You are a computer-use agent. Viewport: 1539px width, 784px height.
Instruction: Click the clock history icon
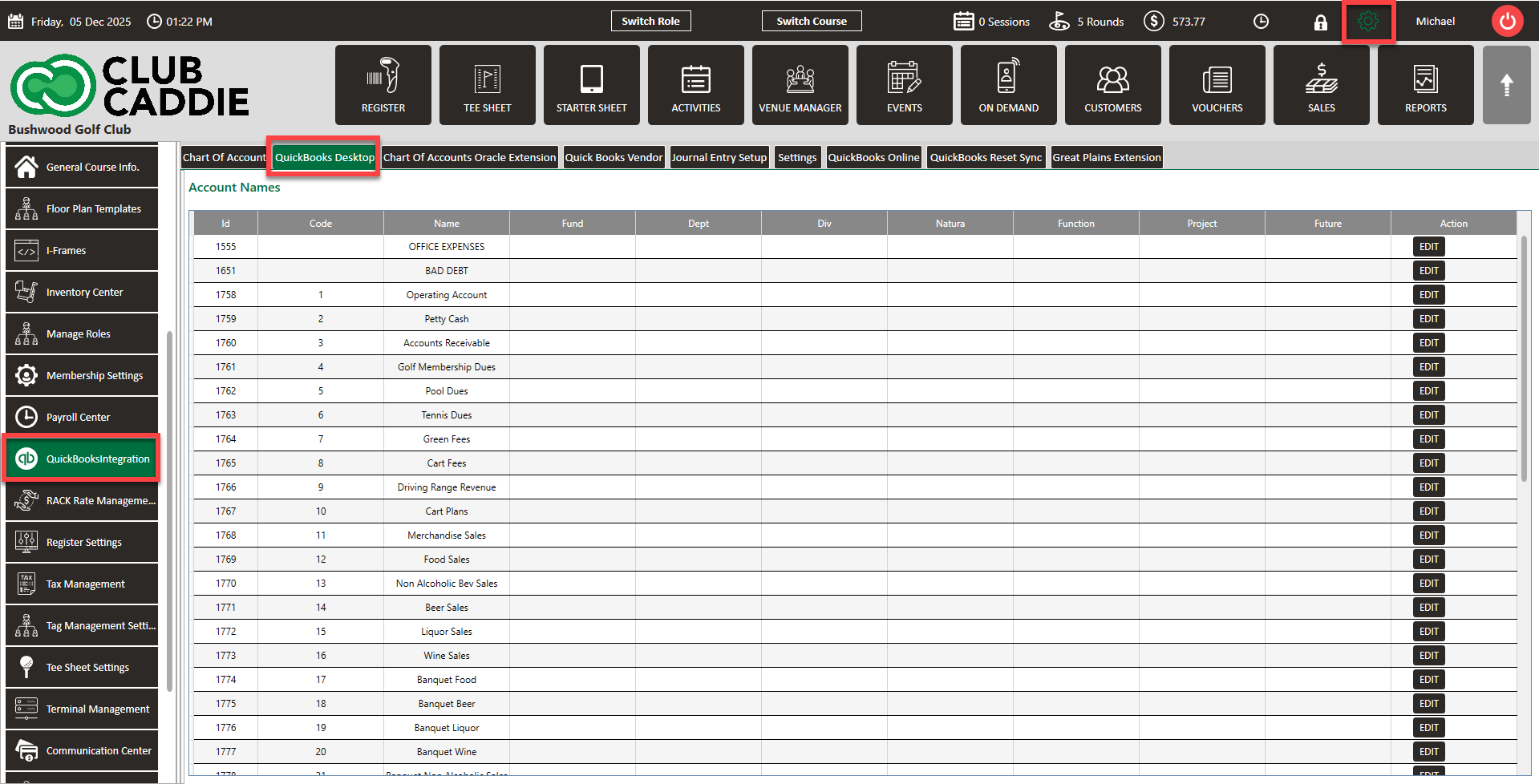pyautogui.click(x=1261, y=22)
